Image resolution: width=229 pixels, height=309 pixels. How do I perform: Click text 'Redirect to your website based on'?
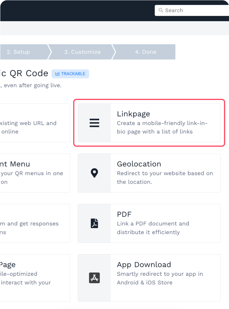[165, 173]
